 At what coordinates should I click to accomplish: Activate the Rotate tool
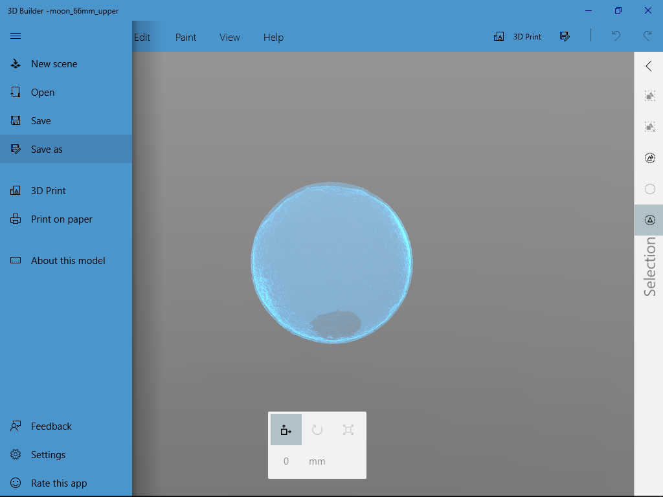(x=317, y=429)
